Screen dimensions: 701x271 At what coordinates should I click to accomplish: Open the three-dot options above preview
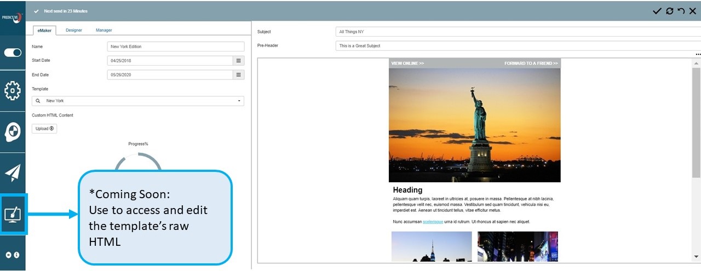pyautogui.click(x=698, y=55)
